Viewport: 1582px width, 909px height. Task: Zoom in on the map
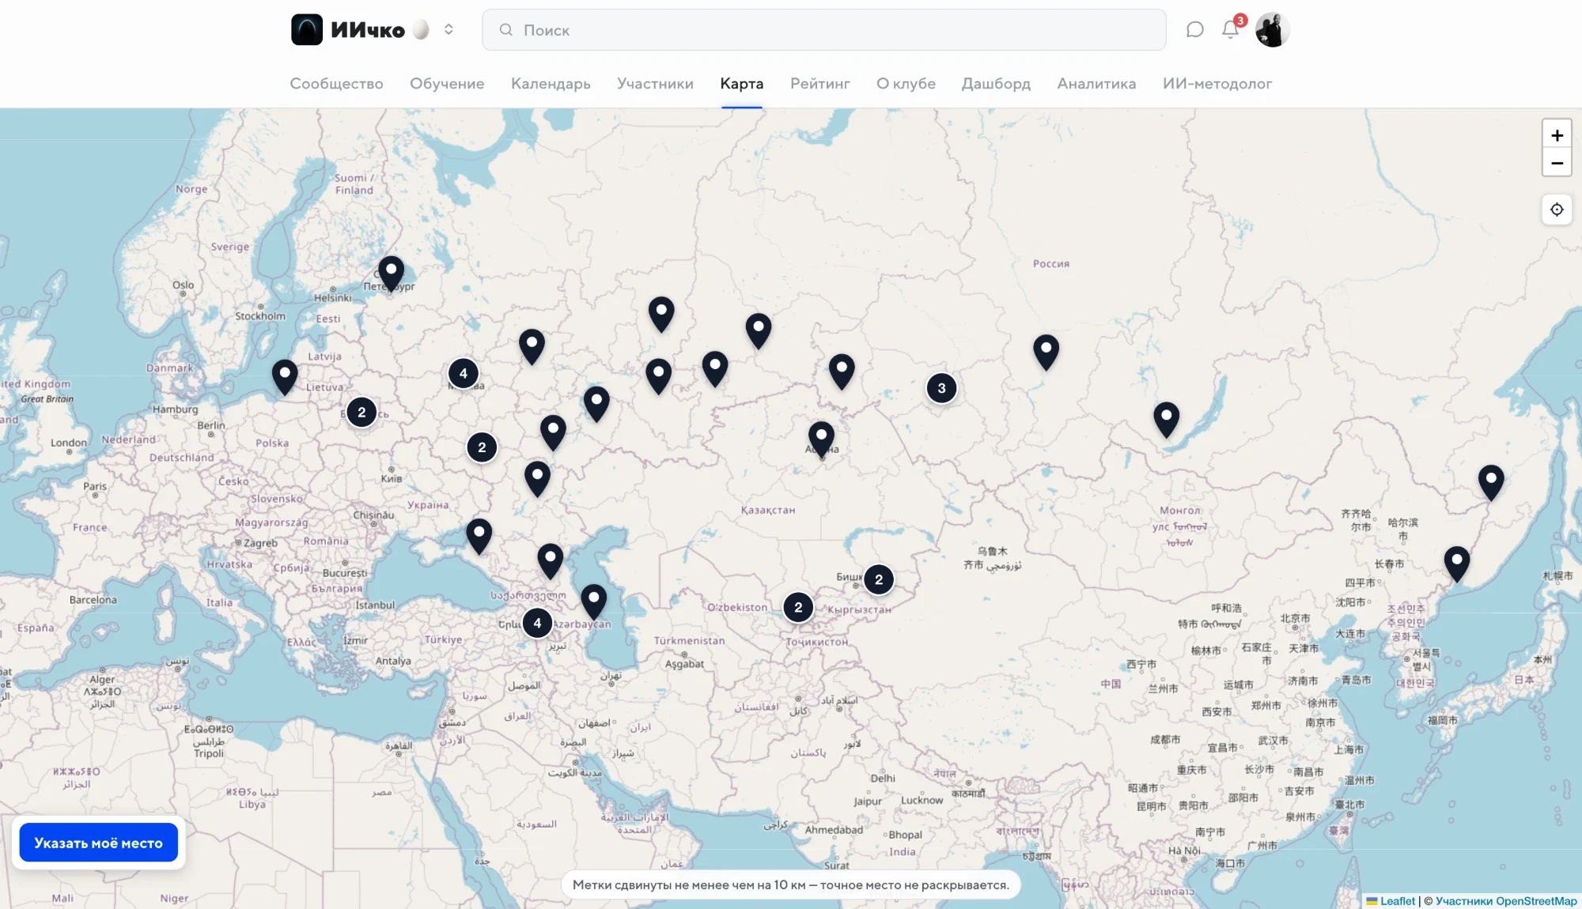(1557, 135)
